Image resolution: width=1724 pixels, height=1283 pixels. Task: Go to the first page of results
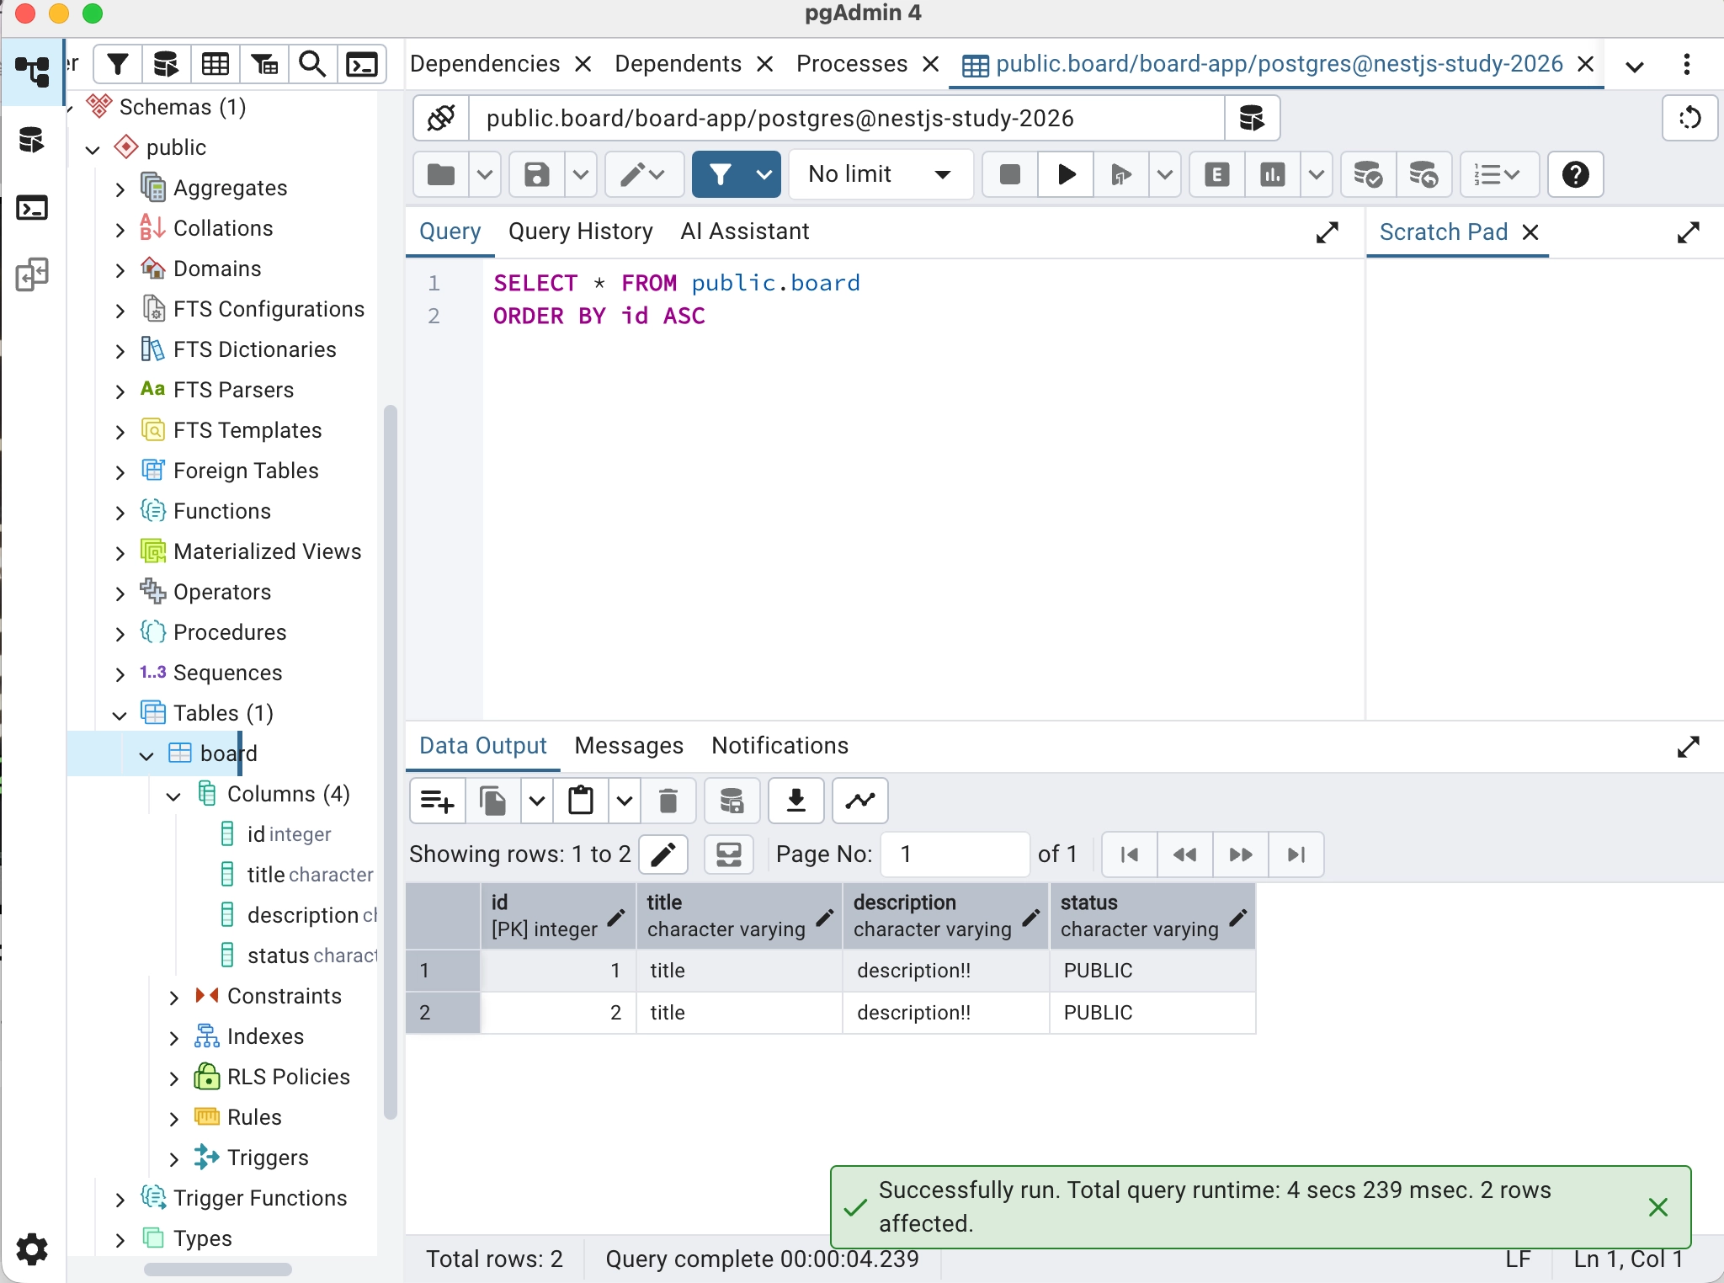point(1130,854)
